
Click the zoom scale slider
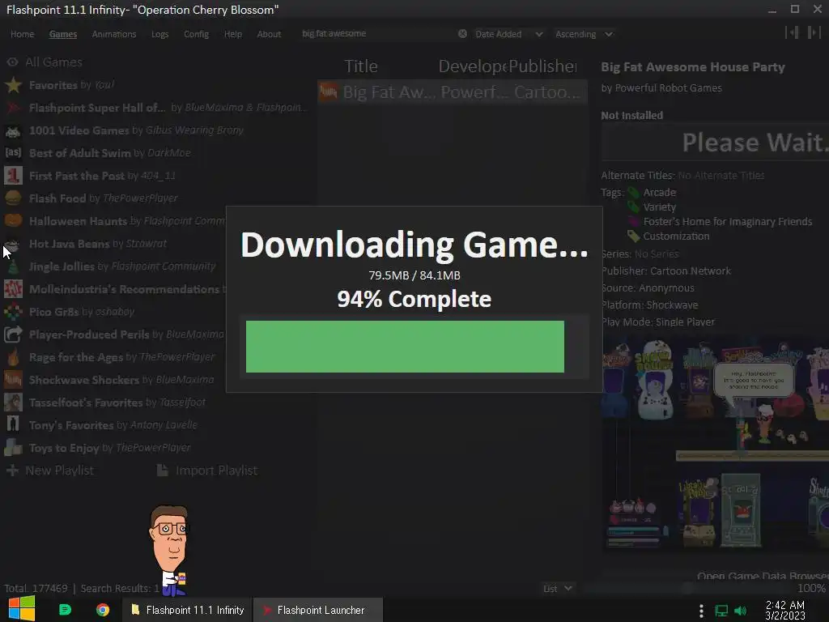[687, 588]
